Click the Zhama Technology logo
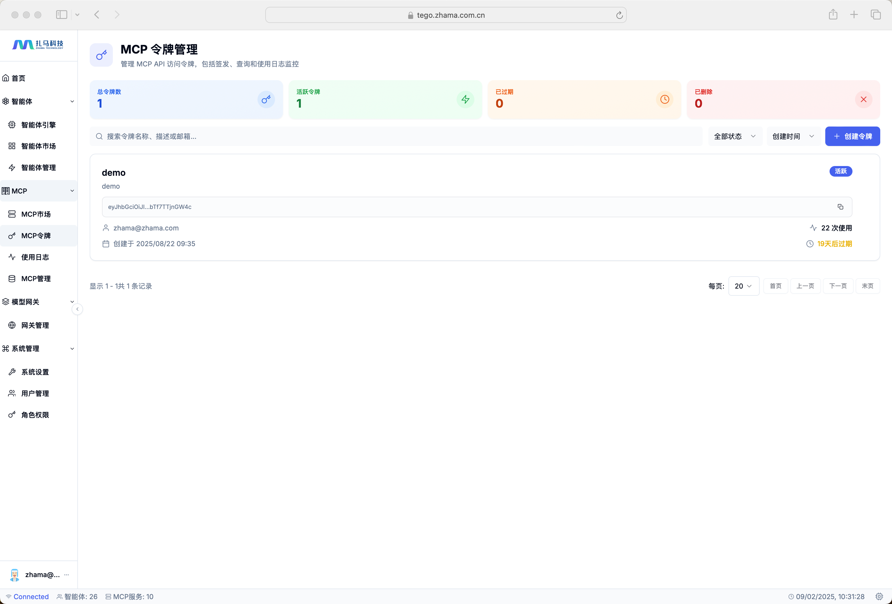Screen dimensions: 892x604 coord(38,45)
